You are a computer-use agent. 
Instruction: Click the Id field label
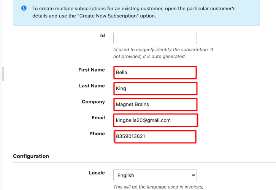coord(102,36)
